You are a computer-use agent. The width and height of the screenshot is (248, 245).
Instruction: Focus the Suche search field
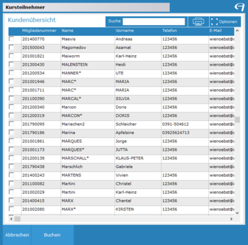point(153,21)
